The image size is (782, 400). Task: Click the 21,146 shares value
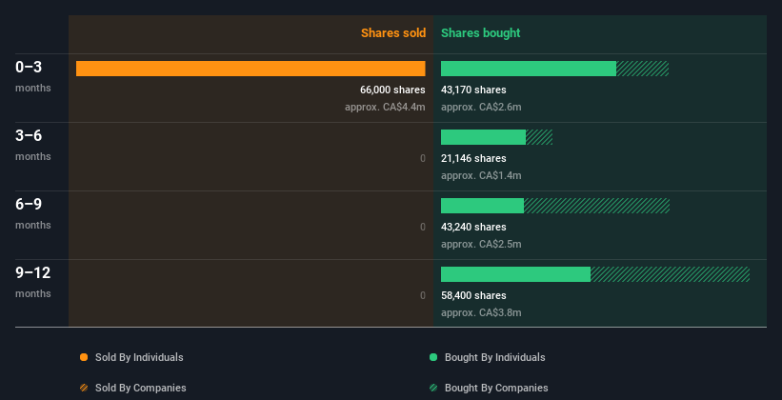473,159
